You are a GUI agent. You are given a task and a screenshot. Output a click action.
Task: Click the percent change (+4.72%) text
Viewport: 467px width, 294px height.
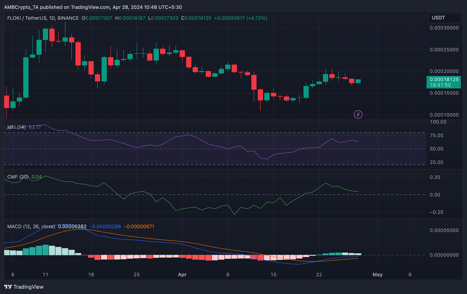[257, 18]
